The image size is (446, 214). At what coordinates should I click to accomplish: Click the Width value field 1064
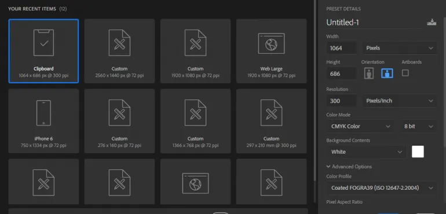pos(341,48)
